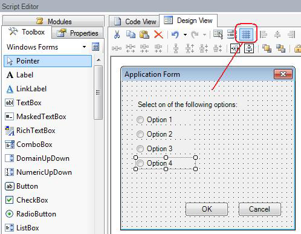Screen dimensions: 301x234
Task: Select the Option 1 radio button
Action: tap(140, 120)
